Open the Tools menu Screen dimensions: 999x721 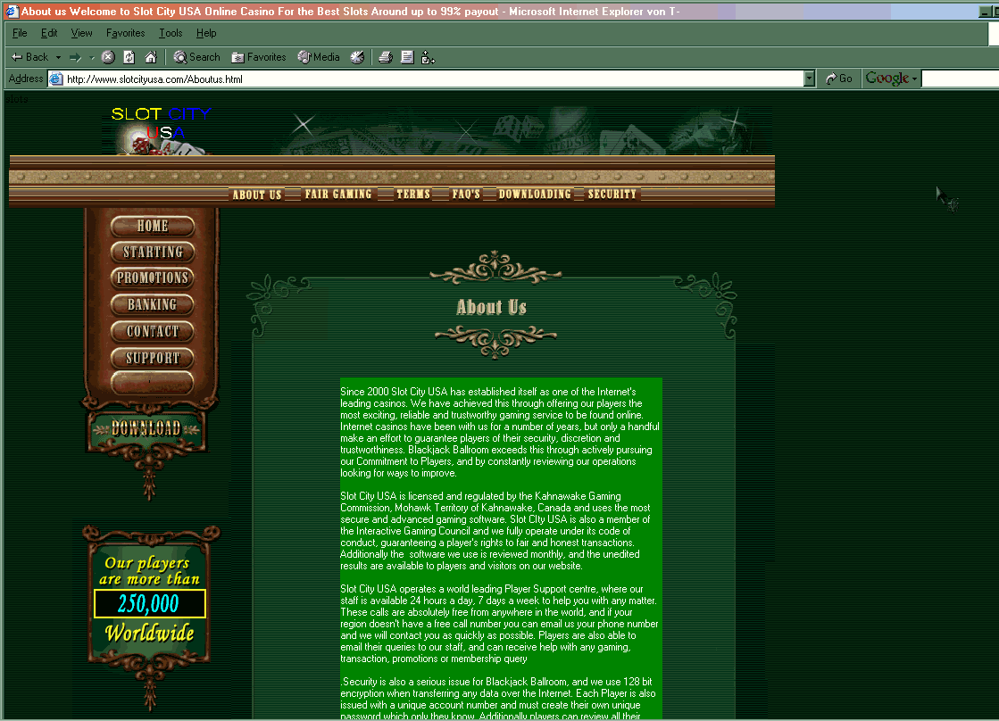click(171, 33)
